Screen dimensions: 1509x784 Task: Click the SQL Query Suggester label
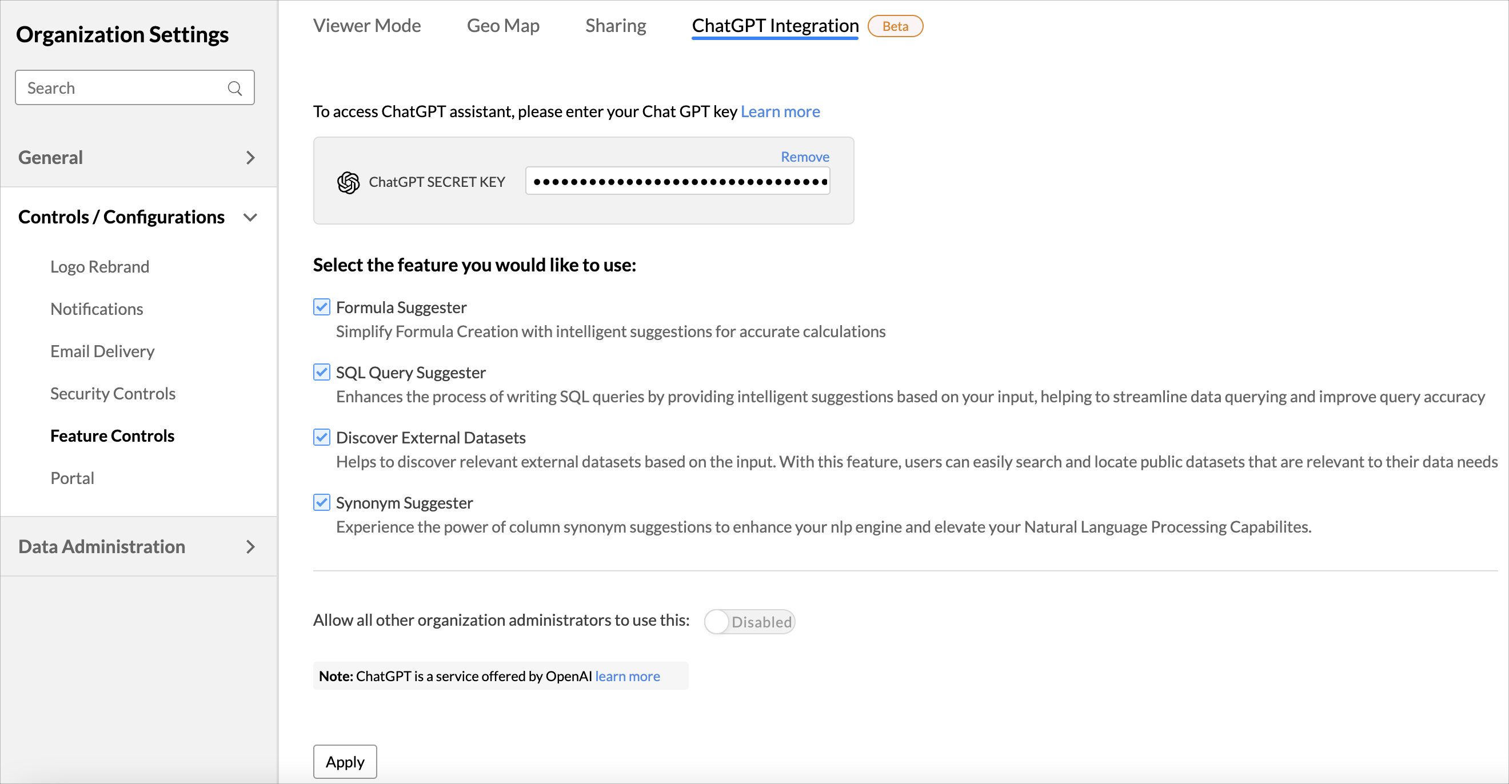point(410,373)
